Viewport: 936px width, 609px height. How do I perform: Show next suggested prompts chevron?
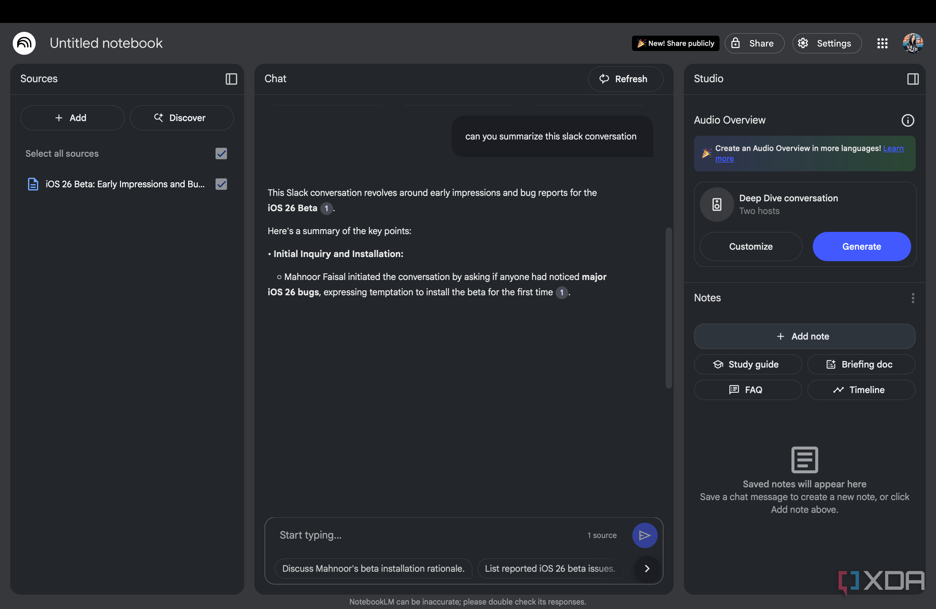tap(647, 569)
